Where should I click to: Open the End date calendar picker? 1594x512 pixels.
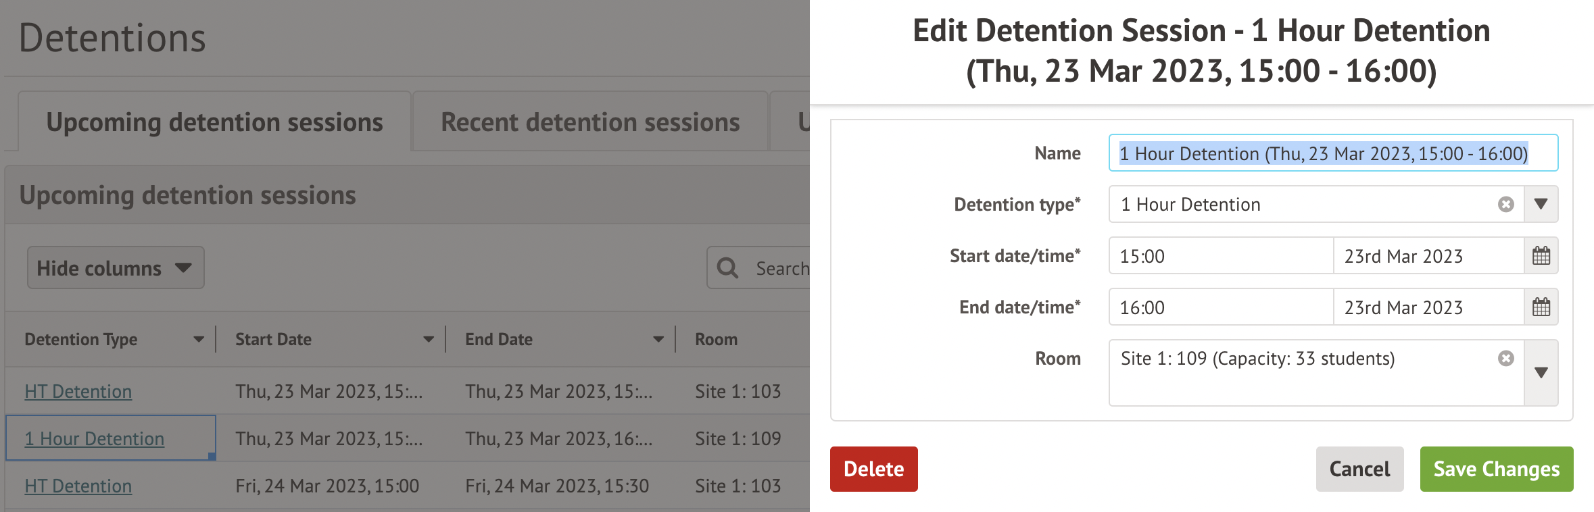tap(1541, 307)
